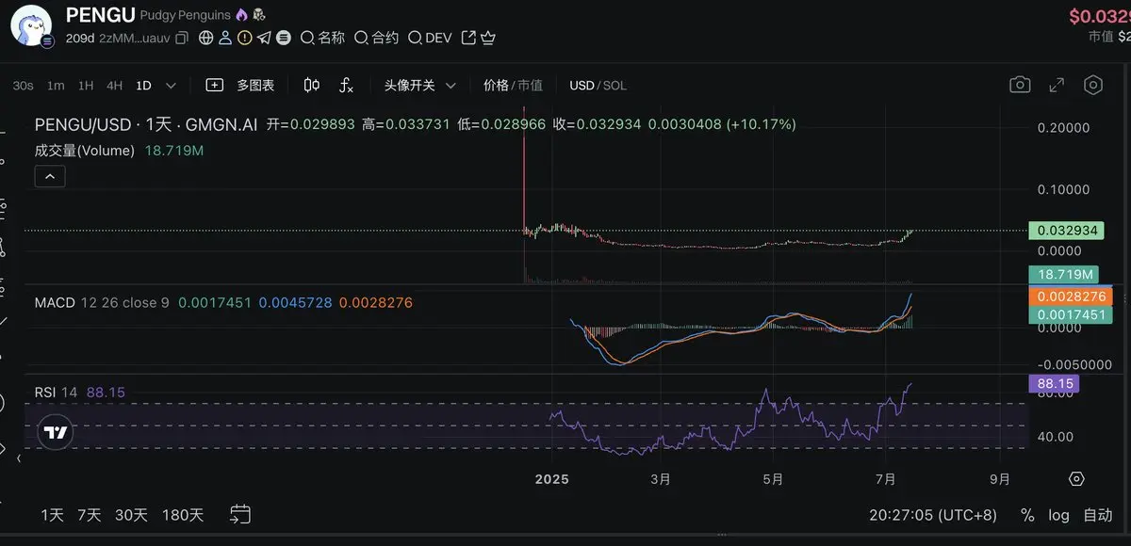Expand the drawing toolbar side arrow
The width and height of the screenshot is (1131, 546).
pyautogui.click(x=18, y=458)
